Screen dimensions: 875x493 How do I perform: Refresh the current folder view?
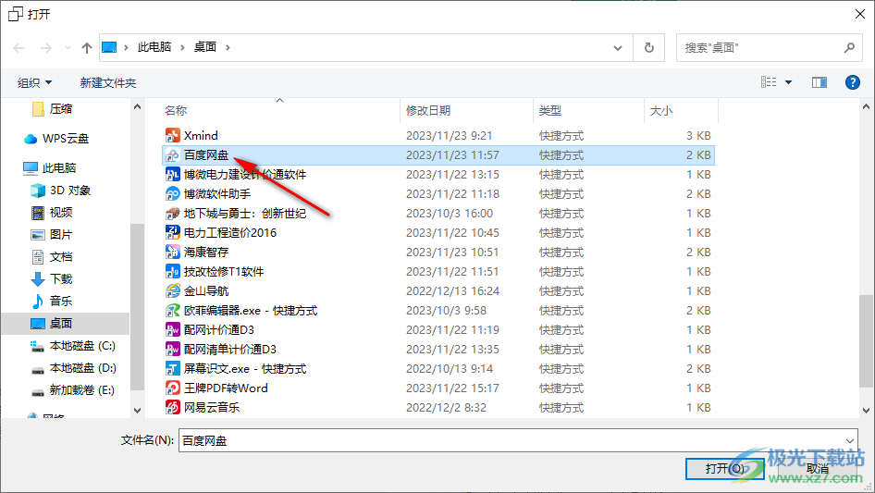tap(649, 47)
